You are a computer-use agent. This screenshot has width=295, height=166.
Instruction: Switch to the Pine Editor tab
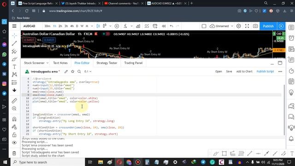click(x=82, y=63)
